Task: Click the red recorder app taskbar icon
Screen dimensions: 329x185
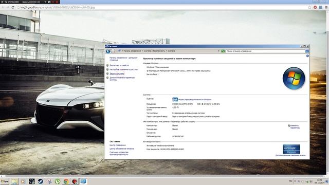Action: point(75,181)
